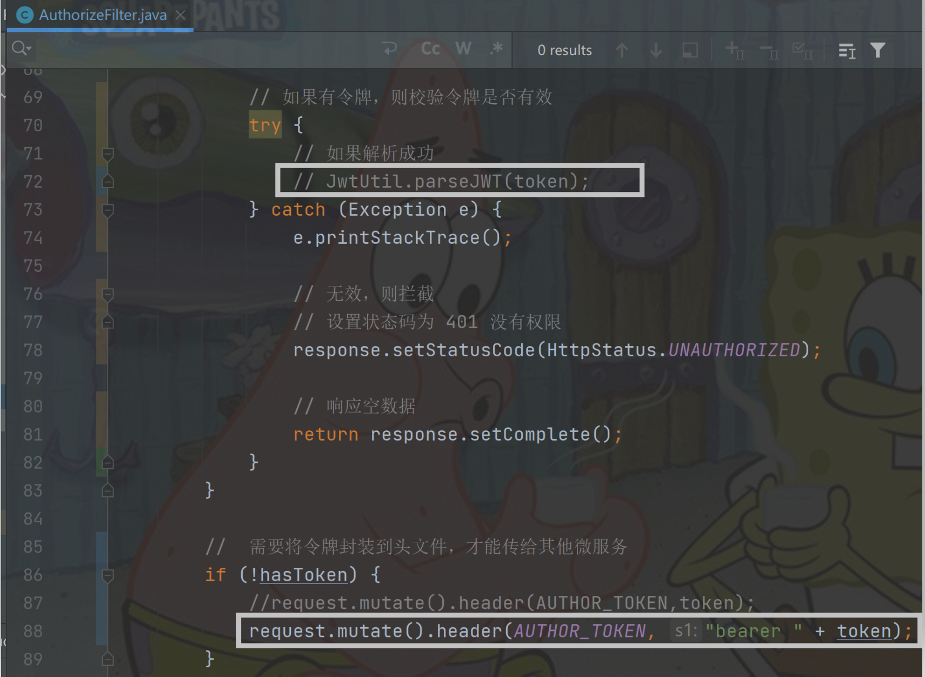
Task: Collapse fold marker at line 72
Action: 108,181
